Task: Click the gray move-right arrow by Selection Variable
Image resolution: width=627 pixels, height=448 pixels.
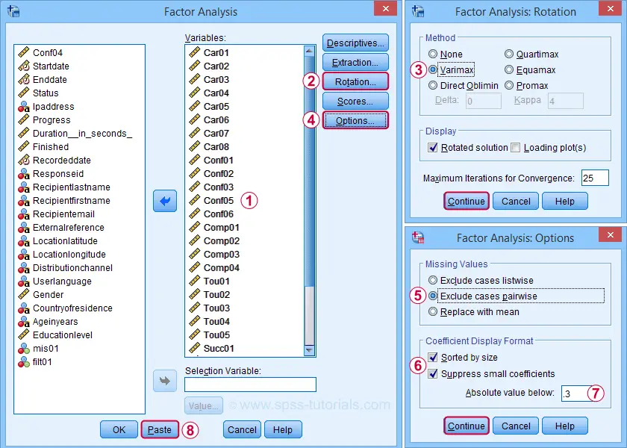Action: 165,381
